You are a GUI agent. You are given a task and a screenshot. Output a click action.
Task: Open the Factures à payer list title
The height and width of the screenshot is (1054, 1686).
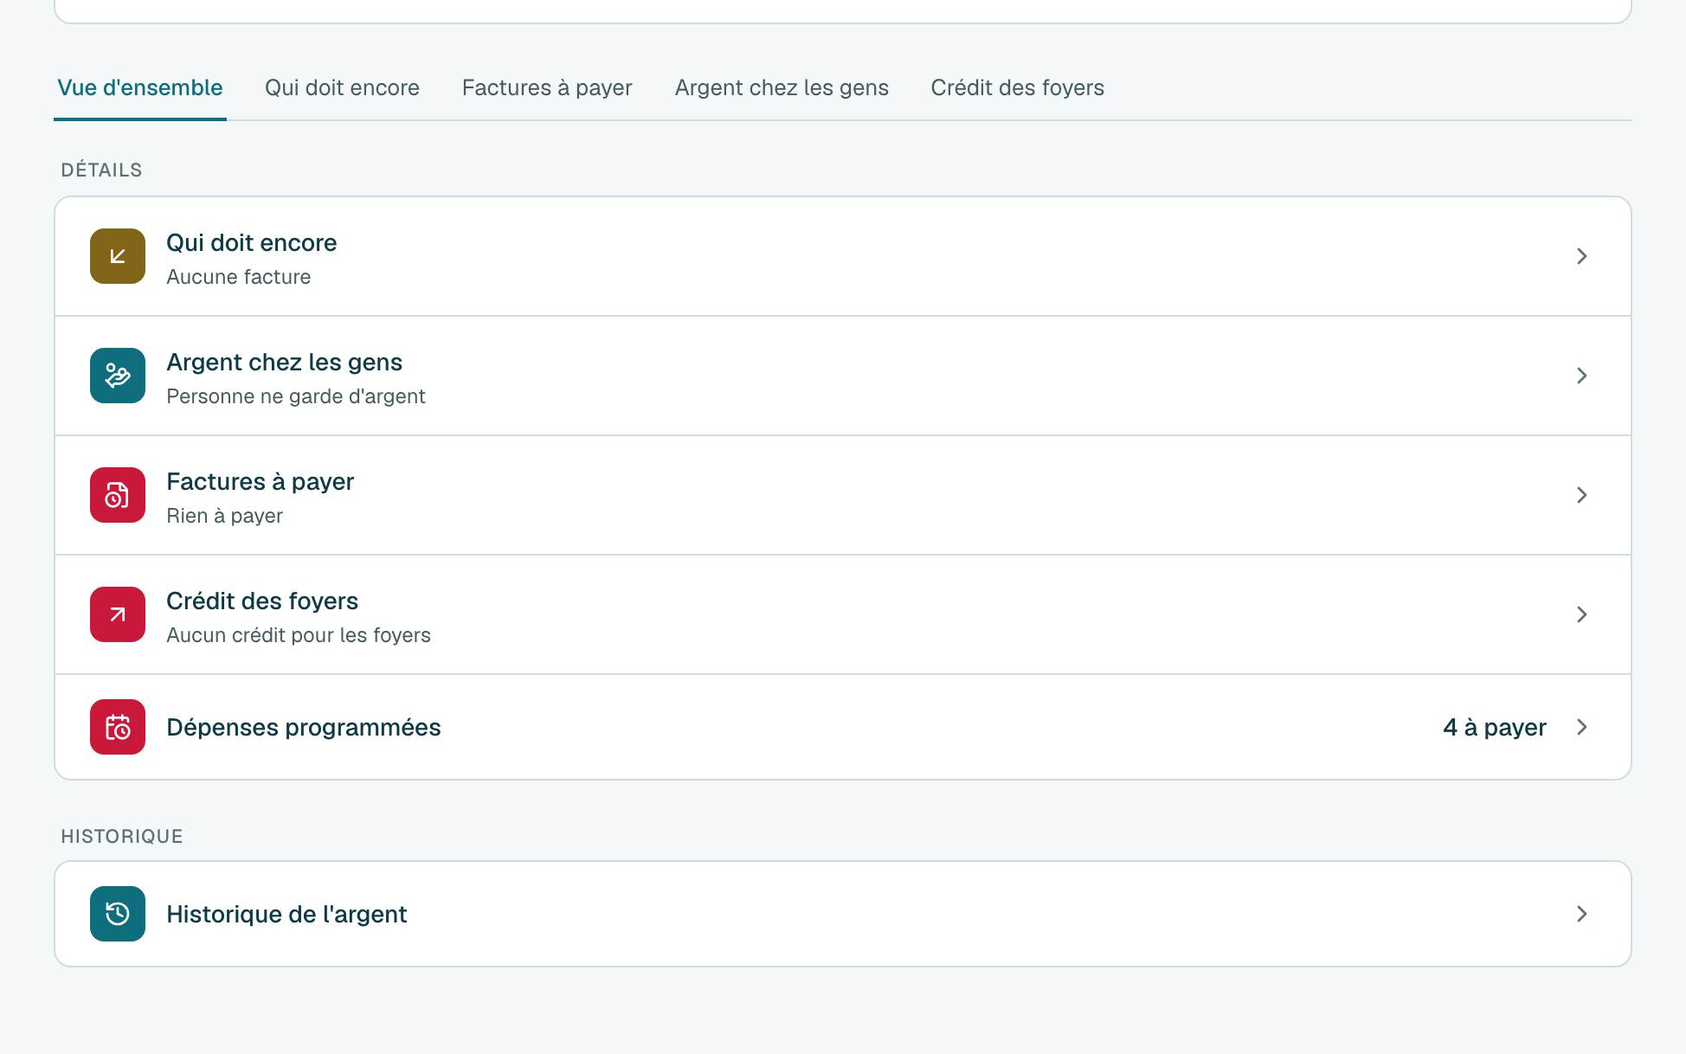click(260, 481)
